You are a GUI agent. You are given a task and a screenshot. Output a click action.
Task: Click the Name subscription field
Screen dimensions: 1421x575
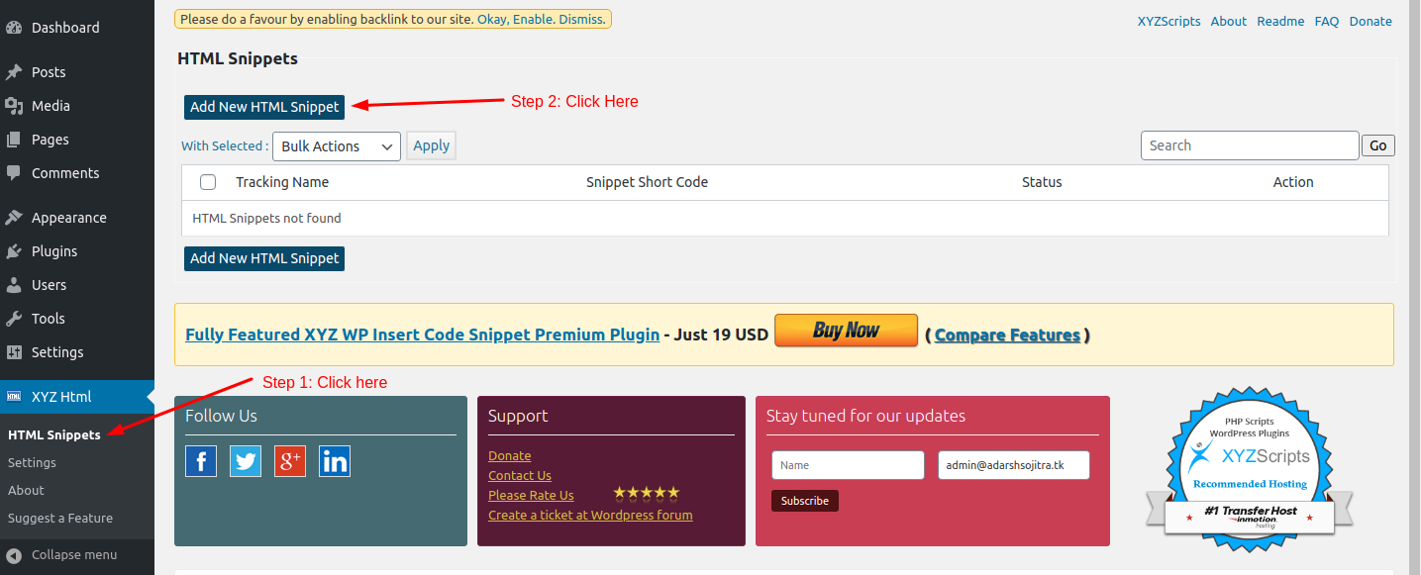click(x=848, y=465)
